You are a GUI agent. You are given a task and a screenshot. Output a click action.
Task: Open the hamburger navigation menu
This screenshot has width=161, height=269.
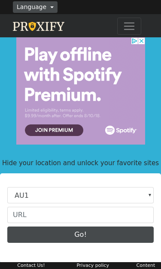click(129, 26)
